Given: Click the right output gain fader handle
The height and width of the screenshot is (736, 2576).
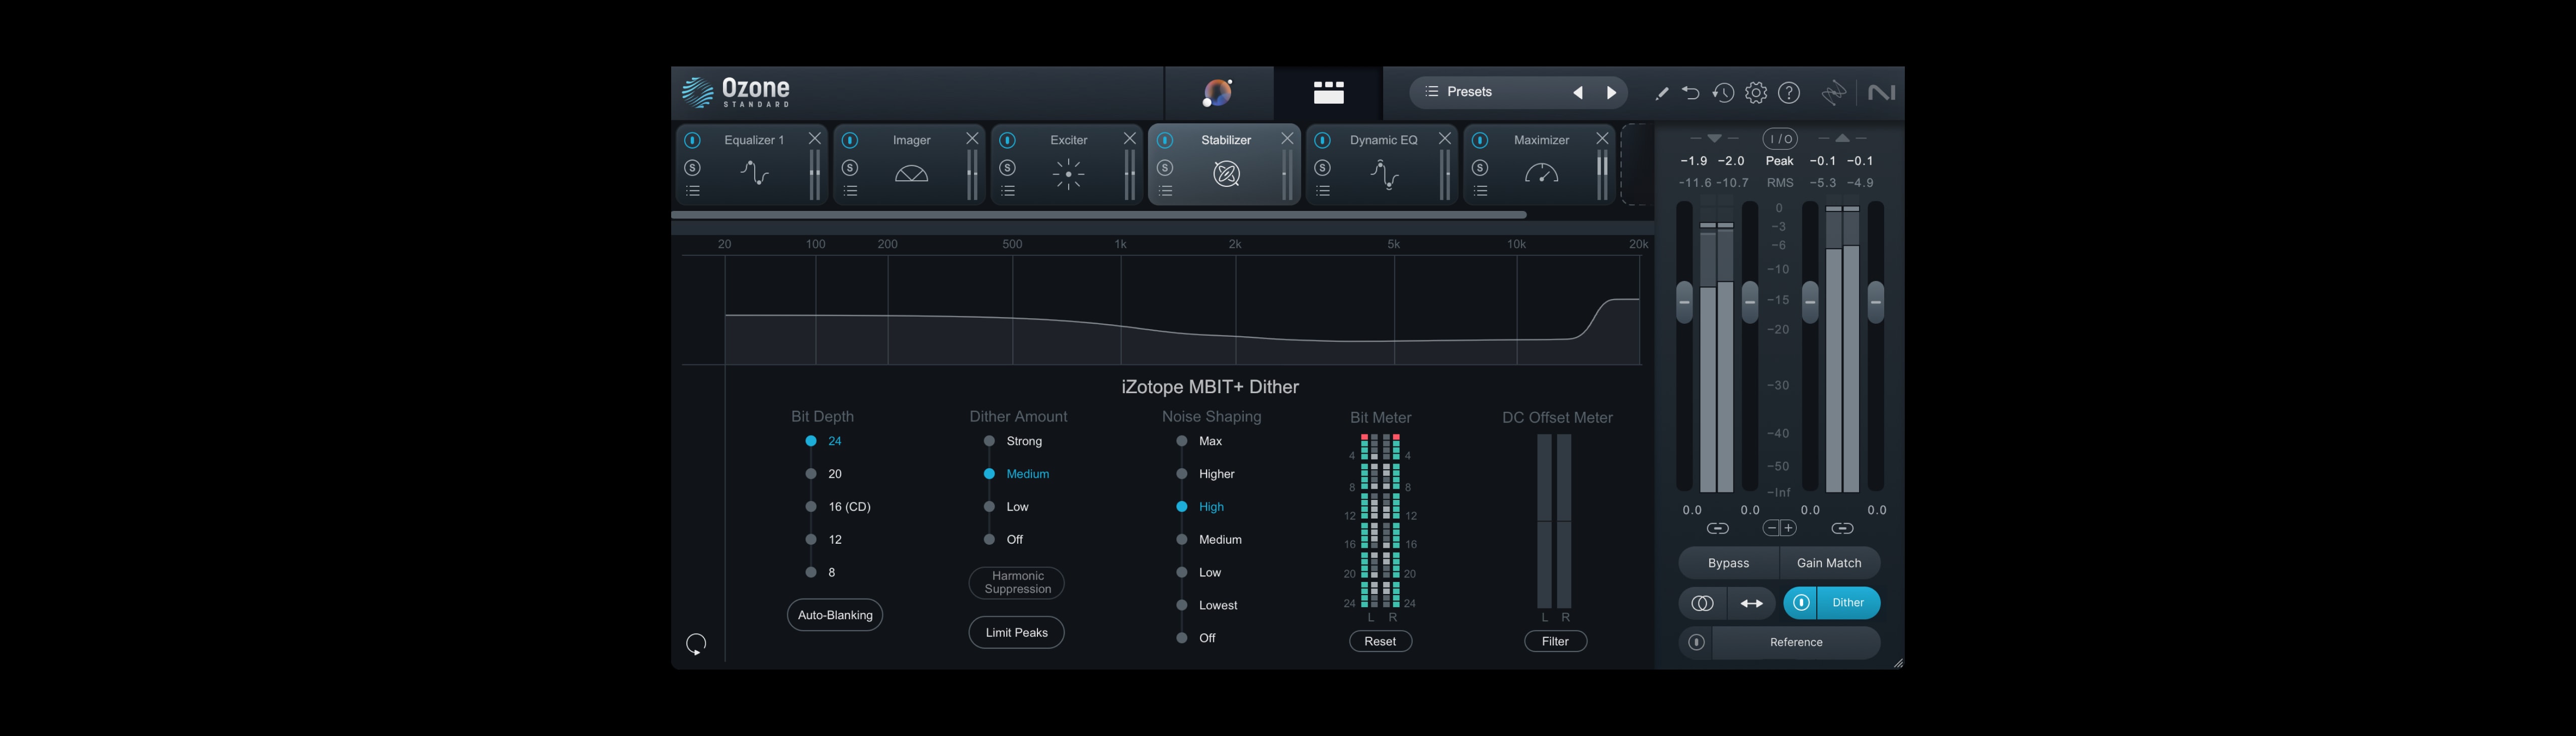Looking at the screenshot, I should [1875, 301].
